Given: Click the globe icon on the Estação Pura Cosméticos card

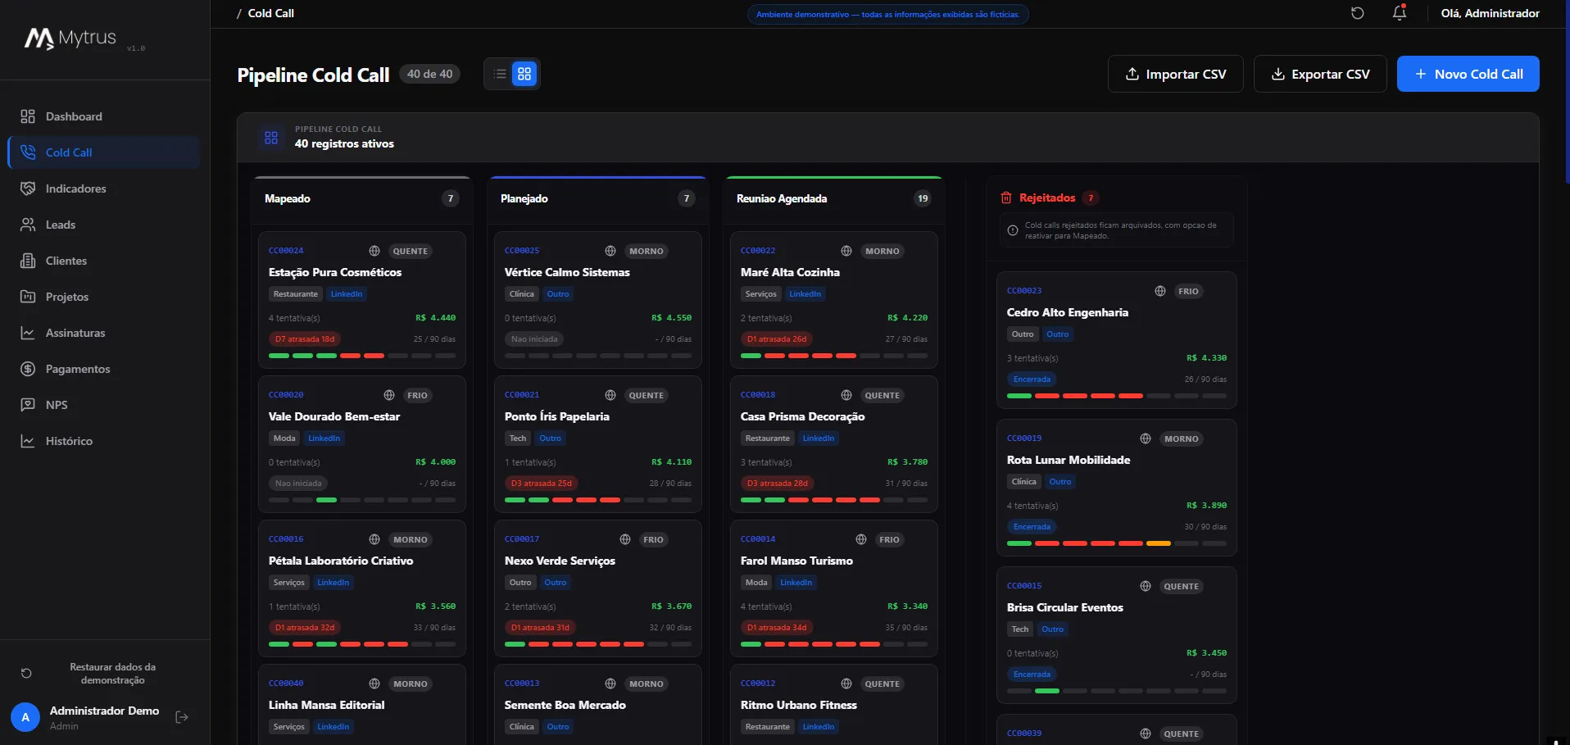Looking at the screenshot, I should click(374, 251).
